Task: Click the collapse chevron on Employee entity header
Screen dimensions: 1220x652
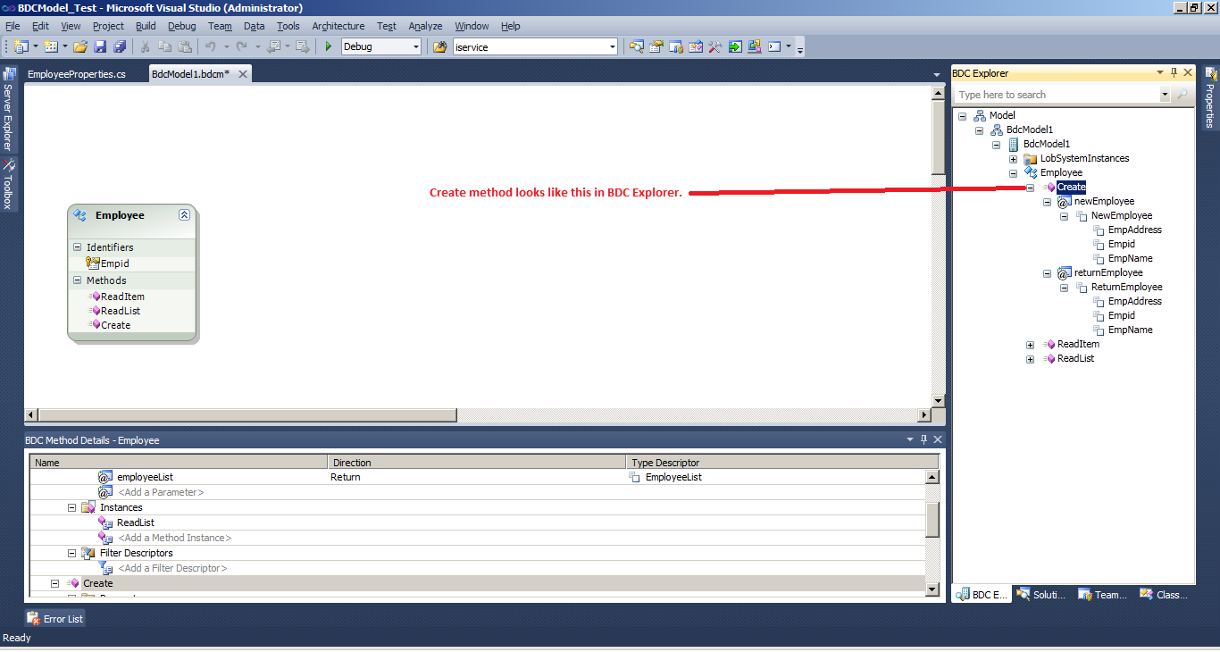Action: (184, 215)
